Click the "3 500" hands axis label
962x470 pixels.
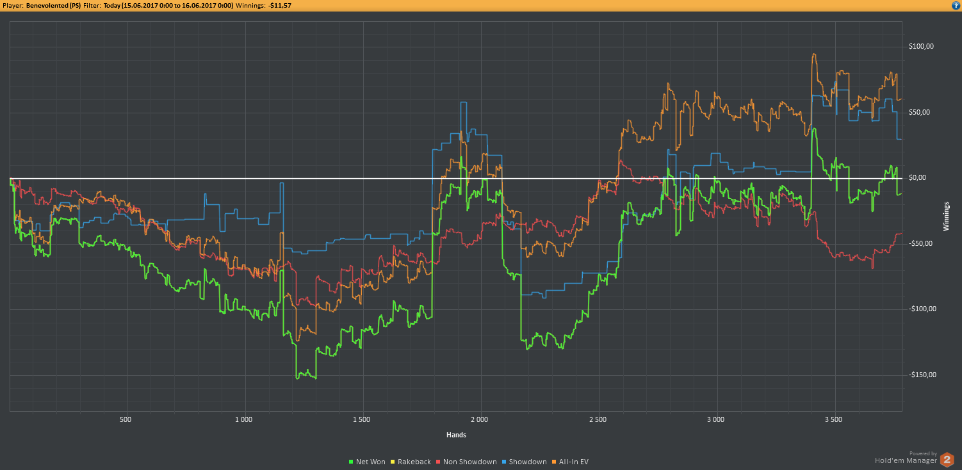coord(835,420)
